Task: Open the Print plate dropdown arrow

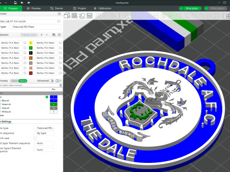Action: 207,9
